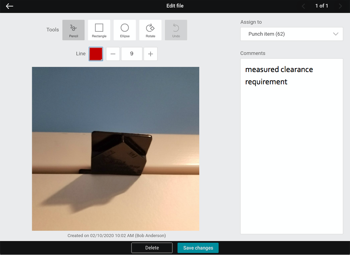Image resolution: width=350 pixels, height=255 pixels.
Task: Open the Punch item (62) dropdown
Action: [x=292, y=34]
